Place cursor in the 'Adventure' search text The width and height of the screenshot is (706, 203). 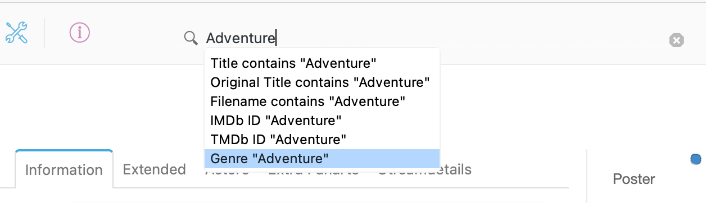(x=241, y=38)
